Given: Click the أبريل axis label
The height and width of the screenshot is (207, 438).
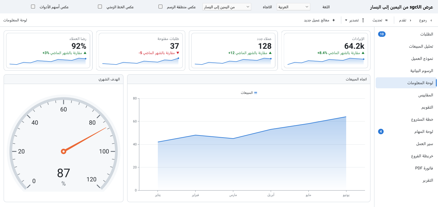Looking at the screenshot, I should (271, 195).
